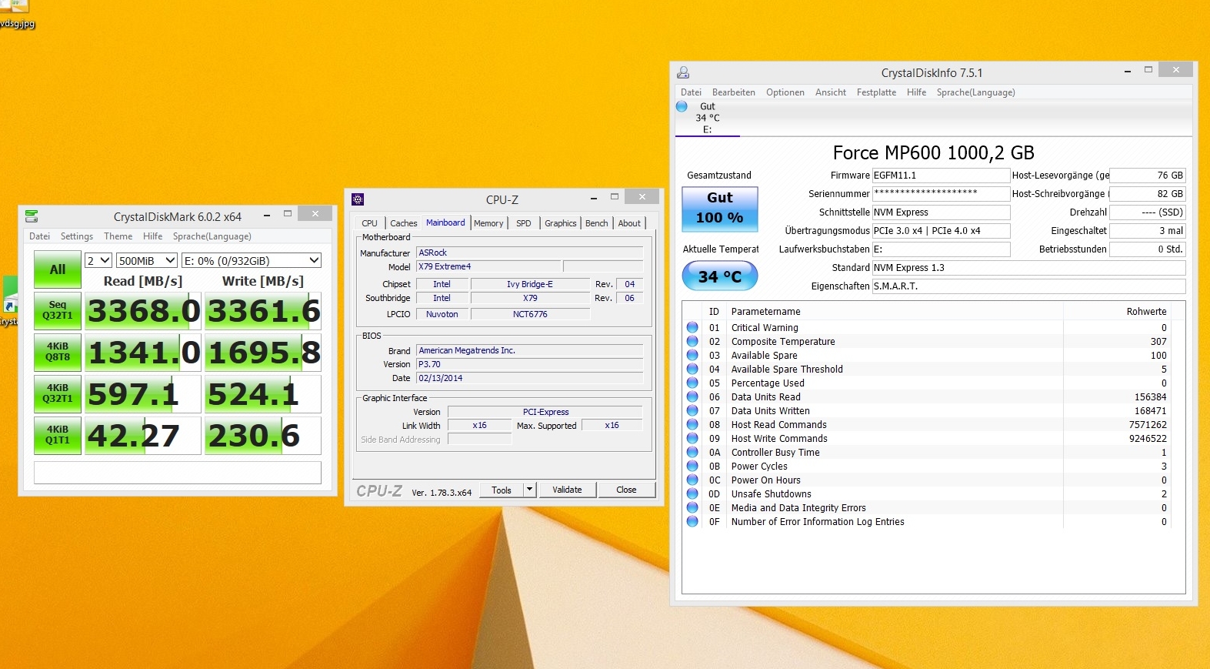The width and height of the screenshot is (1210, 669).
Task: Click the Firmware field showing EGFM11.1
Action: 941,176
